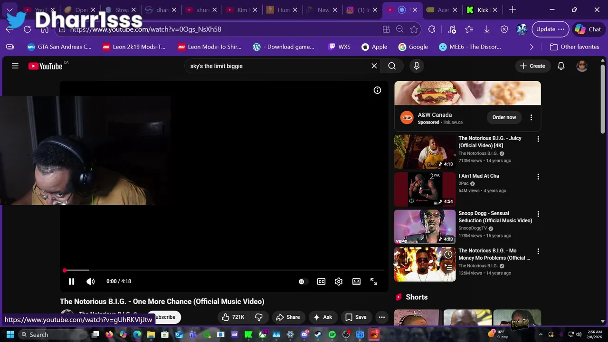This screenshot has width=608, height=342.
Task: Dislike the video
Action: [259, 317]
